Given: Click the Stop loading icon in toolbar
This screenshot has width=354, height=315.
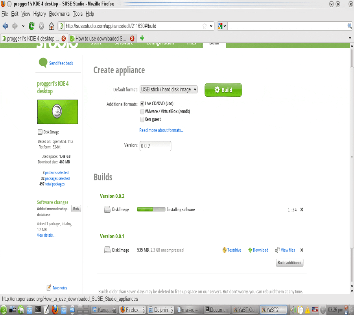Looking at the screenshot, I should click(41, 26).
